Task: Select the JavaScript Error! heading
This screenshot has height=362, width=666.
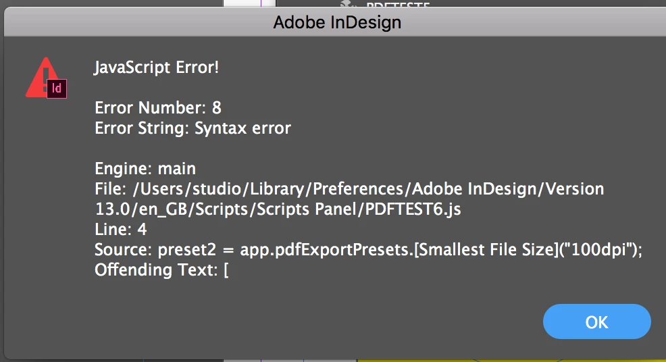Action: click(x=156, y=67)
